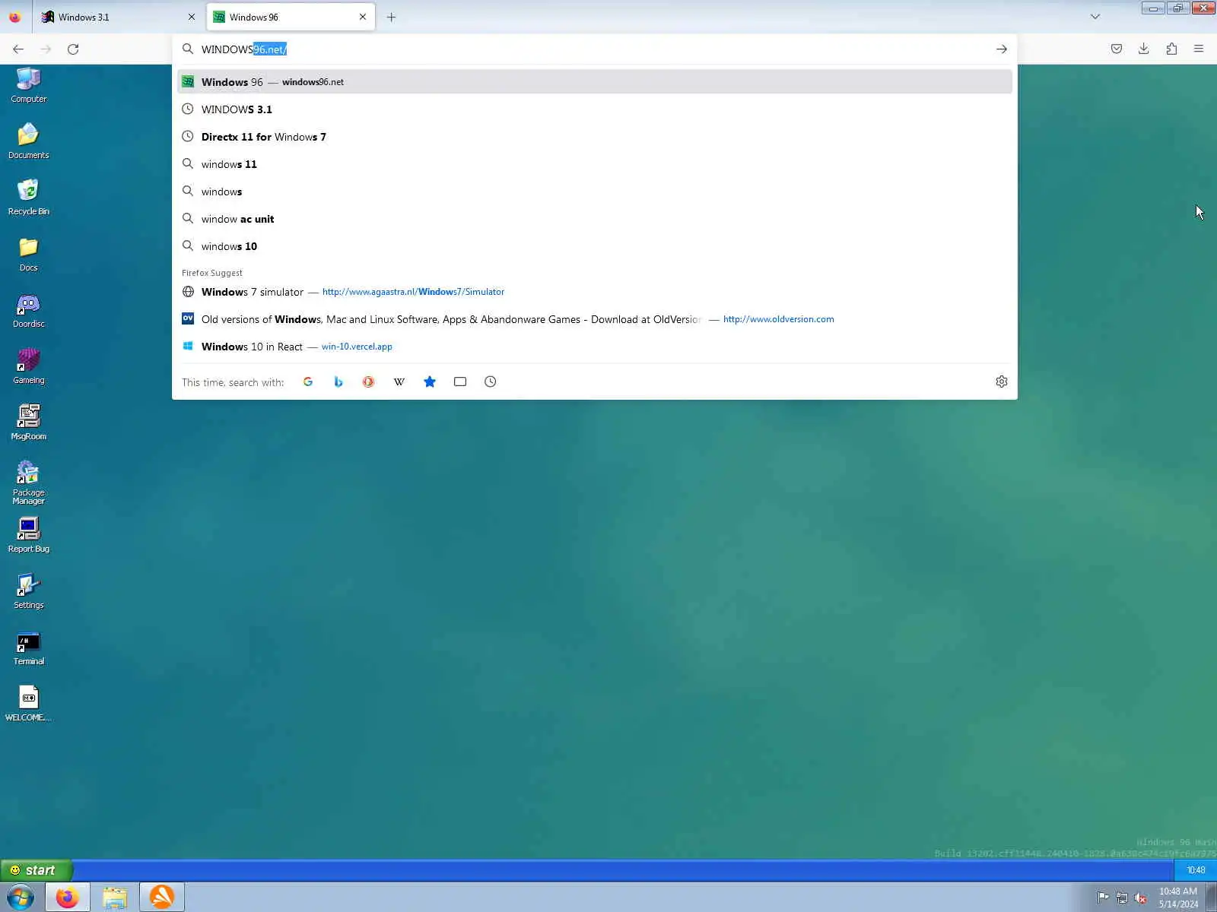Open Windows 7 simulator suggestion
The image size is (1217, 912).
[x=595, y=292]
